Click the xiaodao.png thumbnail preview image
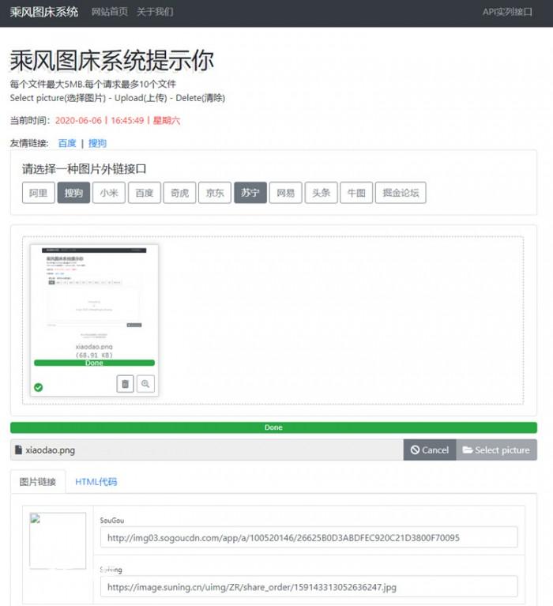This screenshot has height=606, width=553. (94, 292)
